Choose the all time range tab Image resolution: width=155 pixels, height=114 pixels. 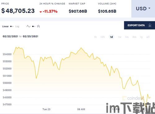click(148, 37)
